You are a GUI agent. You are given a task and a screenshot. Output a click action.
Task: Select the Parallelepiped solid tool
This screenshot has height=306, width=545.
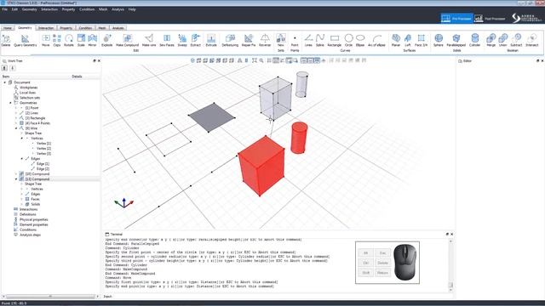(456, 40)
